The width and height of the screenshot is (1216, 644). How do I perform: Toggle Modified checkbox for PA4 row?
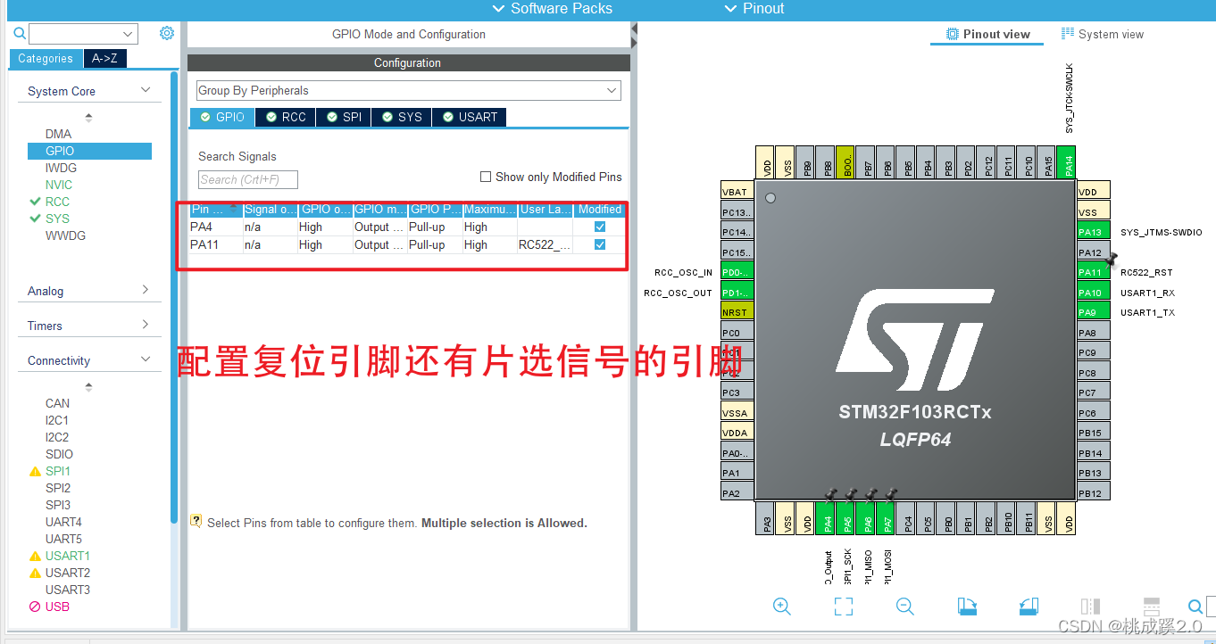[600, 227]
